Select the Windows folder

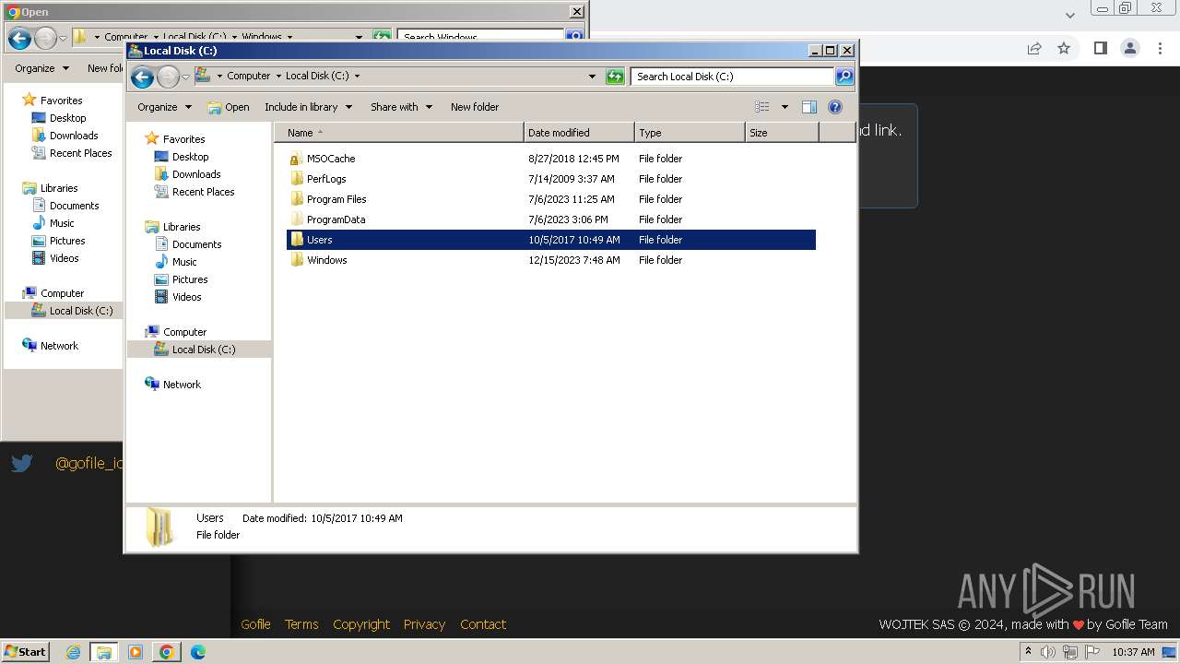tap(326, 260)
